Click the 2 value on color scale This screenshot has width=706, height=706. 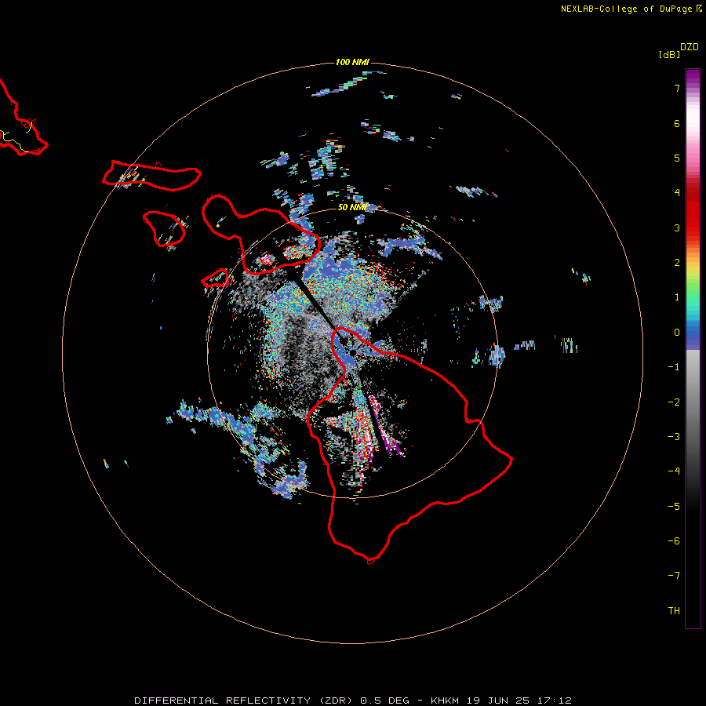pyautogui.click(x=677, y=263)
